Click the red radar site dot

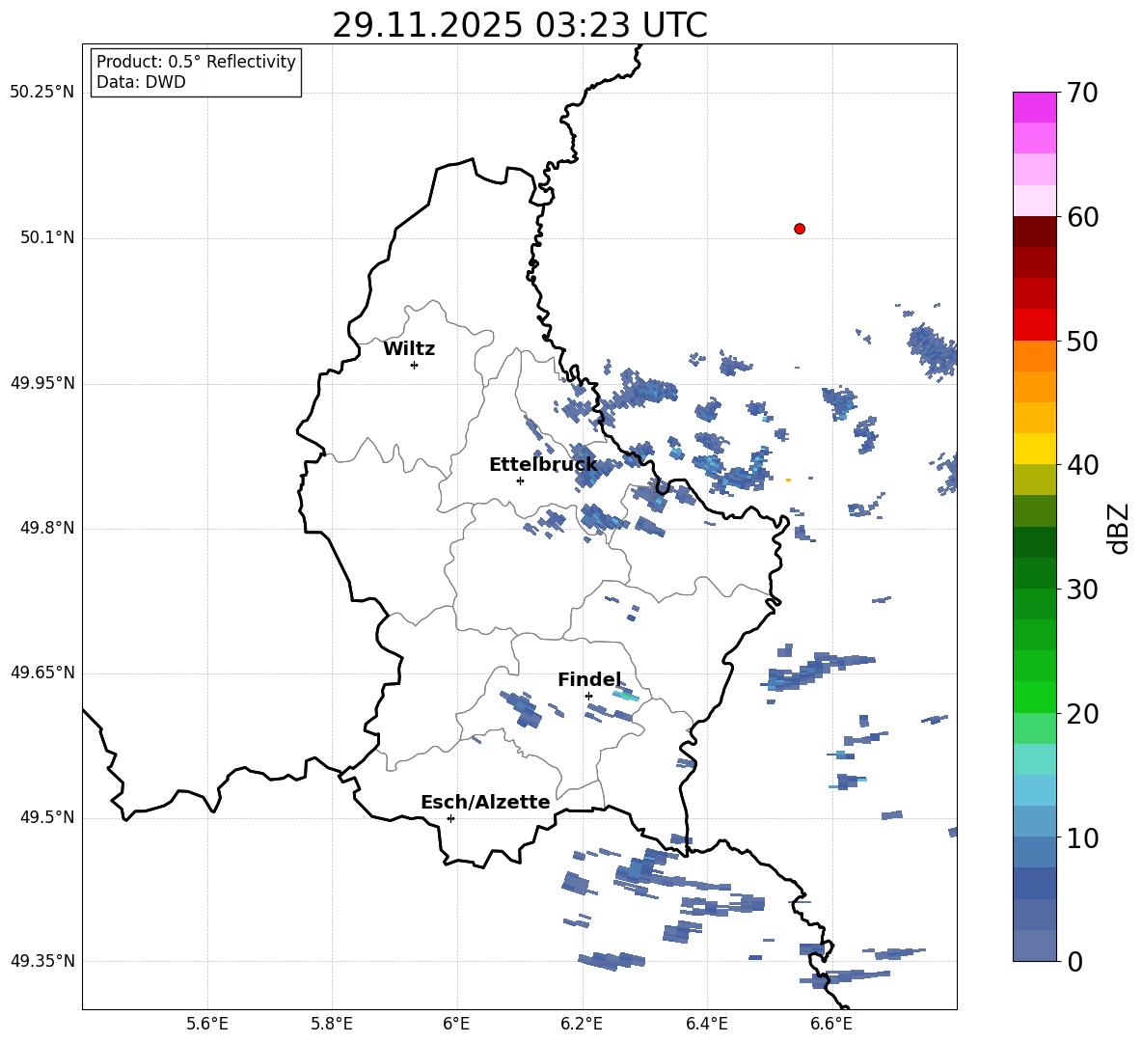[800, 229]
